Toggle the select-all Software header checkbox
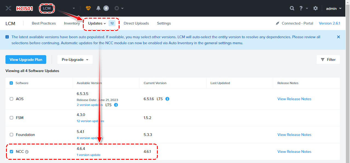 pos(11,83)
